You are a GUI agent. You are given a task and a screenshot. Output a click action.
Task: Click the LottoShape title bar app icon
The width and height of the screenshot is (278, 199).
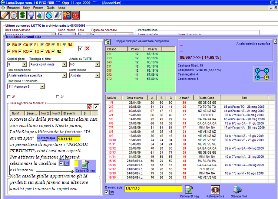coord(3,3)
